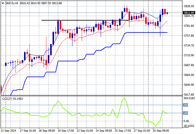Click the S&P.fs,H4 chart title text
The height and width of the screenshot is (134, 196).
(x=12, y=3)
